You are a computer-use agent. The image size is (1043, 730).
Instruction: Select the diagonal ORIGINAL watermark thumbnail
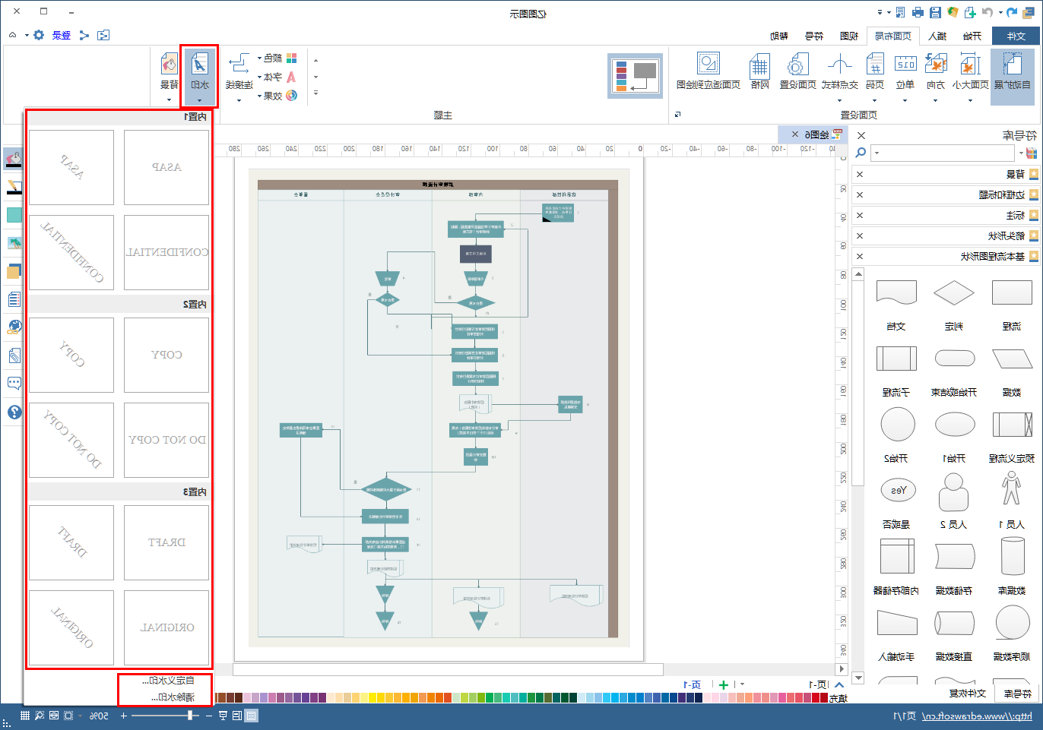coord(71,627)
